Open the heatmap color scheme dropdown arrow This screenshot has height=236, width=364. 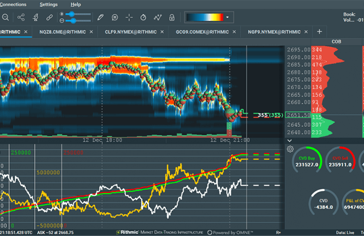click(227, 17)
